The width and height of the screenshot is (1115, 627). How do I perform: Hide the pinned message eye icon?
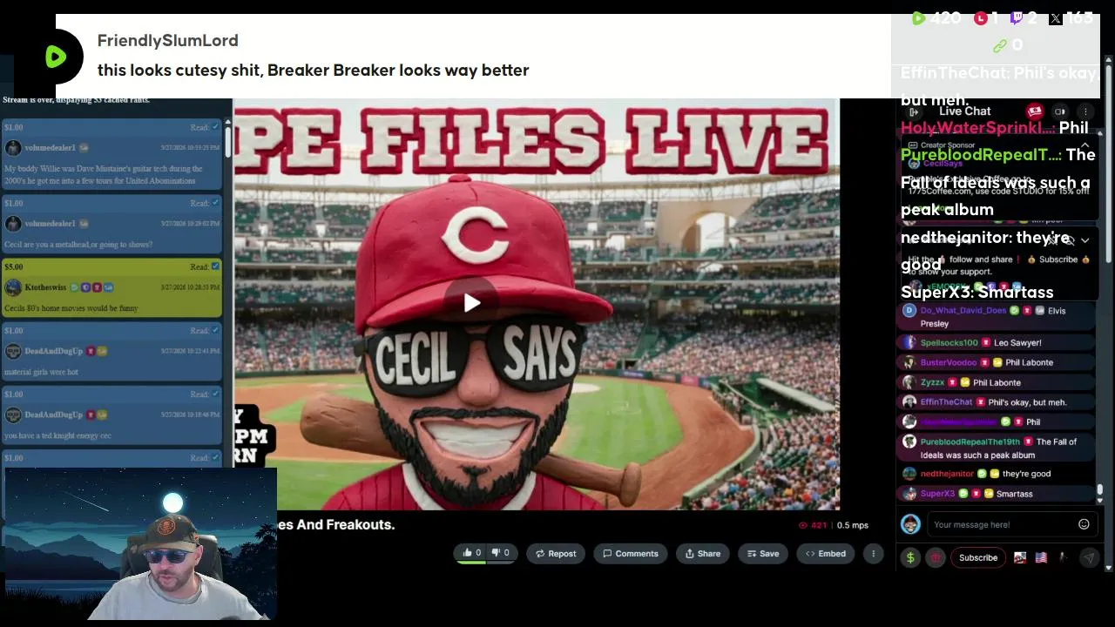[x=1068, y=240]
